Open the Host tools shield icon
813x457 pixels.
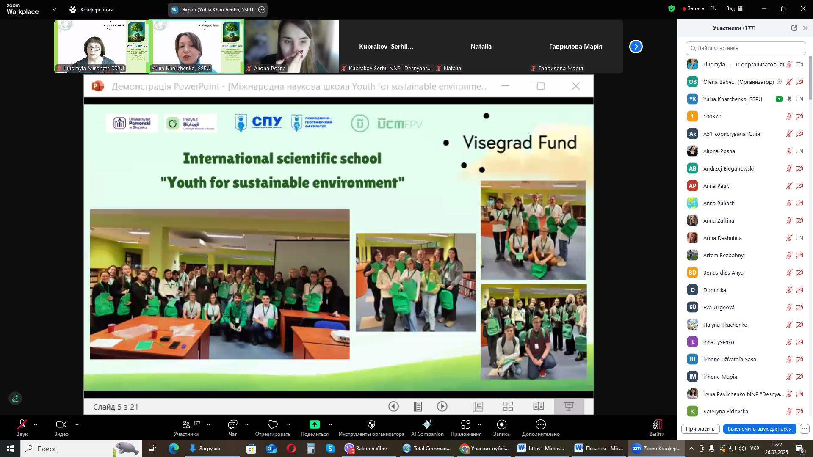371,425
